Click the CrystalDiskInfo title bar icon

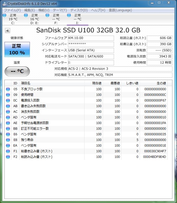4,4
